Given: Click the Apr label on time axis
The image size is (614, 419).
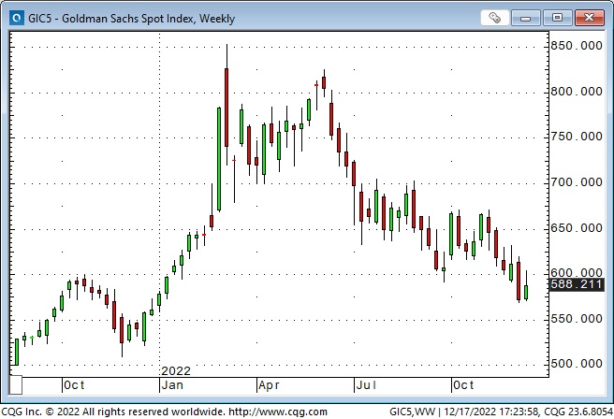Looking at the screenshot, I should [x=269, y=385].
